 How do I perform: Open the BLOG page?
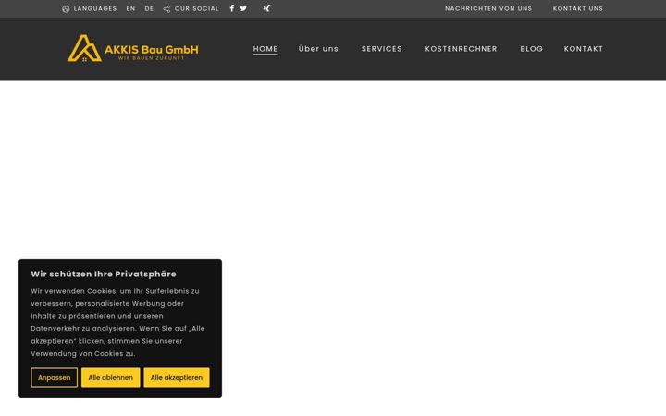coord(532,49)
